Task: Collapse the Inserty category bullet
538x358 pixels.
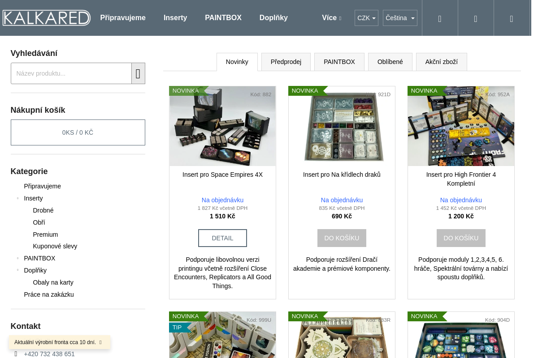Action: pos(17,198)
